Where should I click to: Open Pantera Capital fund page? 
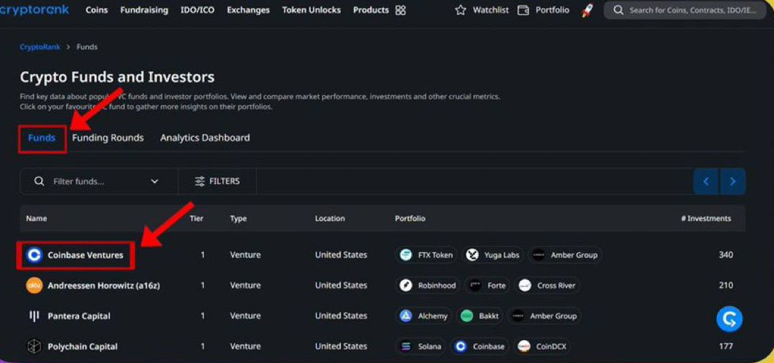click(79, 316)
